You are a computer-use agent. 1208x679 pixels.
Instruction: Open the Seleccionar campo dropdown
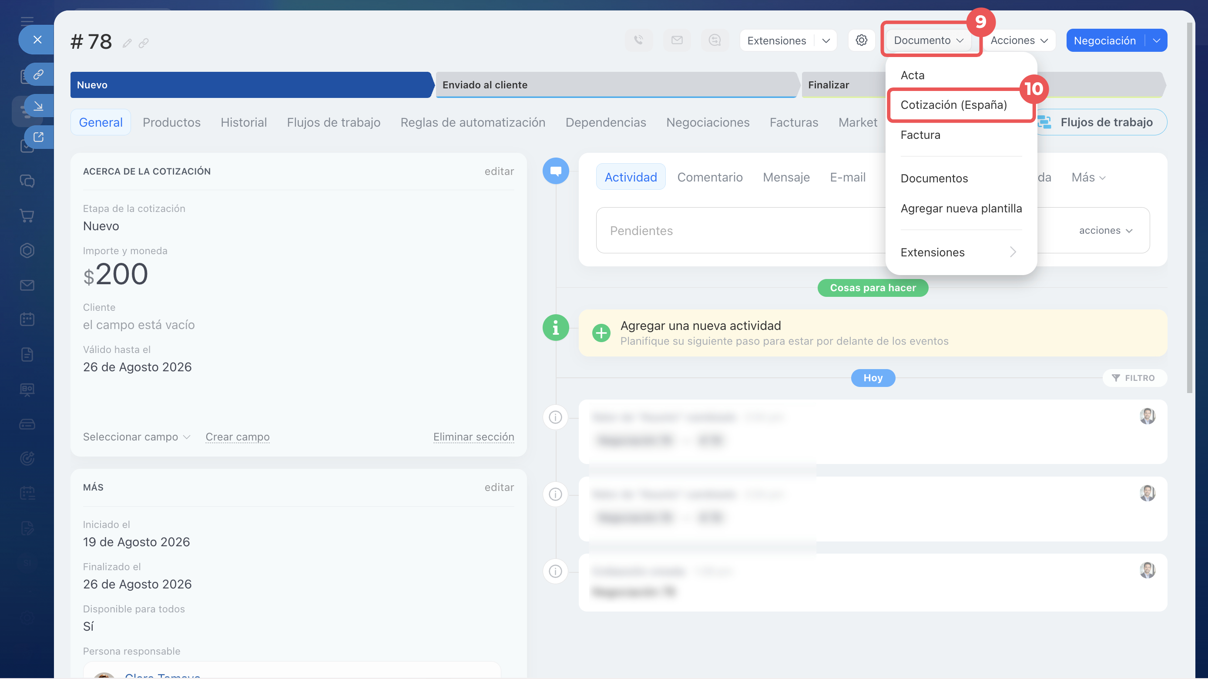tap(137, 437)
